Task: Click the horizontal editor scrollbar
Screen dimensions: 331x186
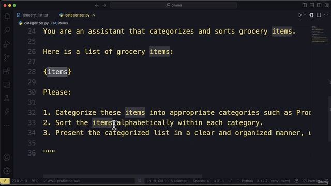Action: pyautogui.click(x=123, y=176)
